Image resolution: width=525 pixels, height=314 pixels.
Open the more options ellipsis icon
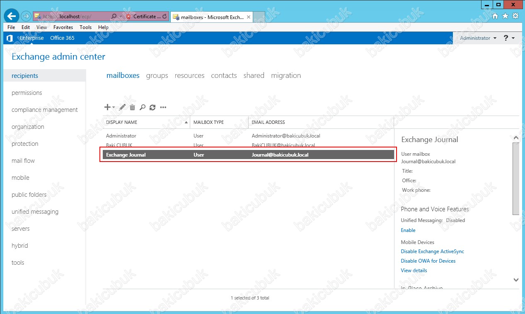coord(163,108)
